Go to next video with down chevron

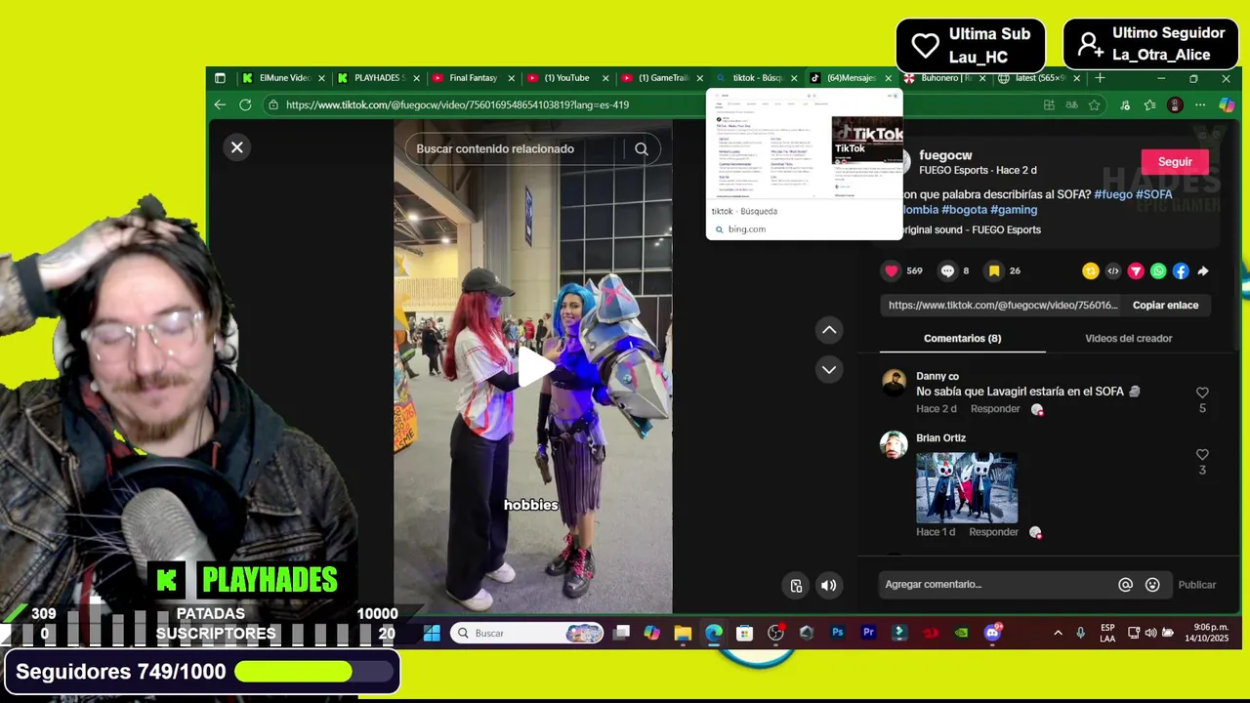click(x=829, y=369)
